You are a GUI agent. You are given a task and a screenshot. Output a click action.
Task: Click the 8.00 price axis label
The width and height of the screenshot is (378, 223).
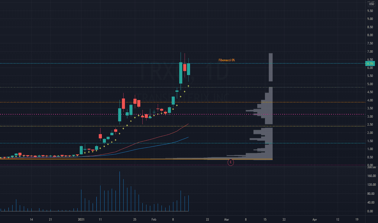click(370, 35)
